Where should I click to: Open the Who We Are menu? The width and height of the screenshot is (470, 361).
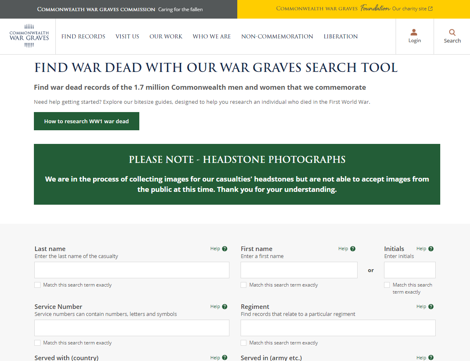(x=212, y=36)
